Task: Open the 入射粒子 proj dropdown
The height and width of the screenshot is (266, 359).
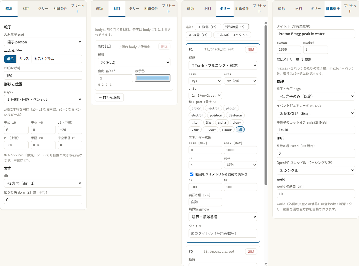Action: [x=43, y=42]
